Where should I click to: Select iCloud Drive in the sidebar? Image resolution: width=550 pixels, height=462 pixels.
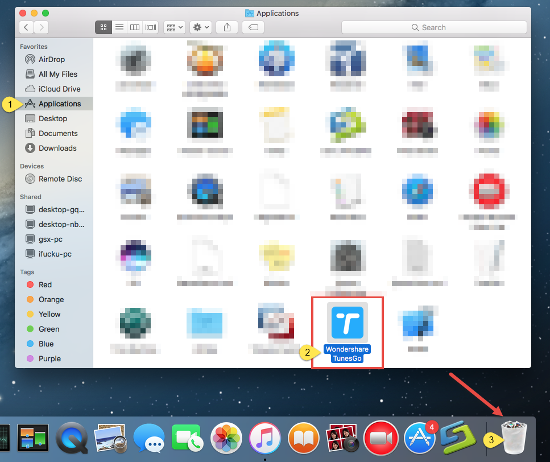click(54, 89)
